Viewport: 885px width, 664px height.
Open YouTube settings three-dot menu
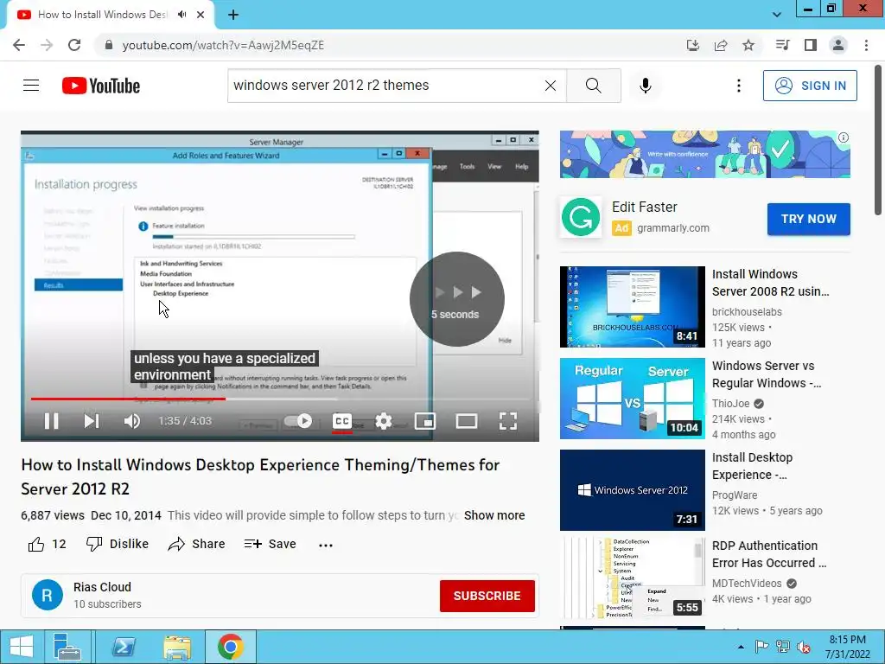click(x=739, y=86)
